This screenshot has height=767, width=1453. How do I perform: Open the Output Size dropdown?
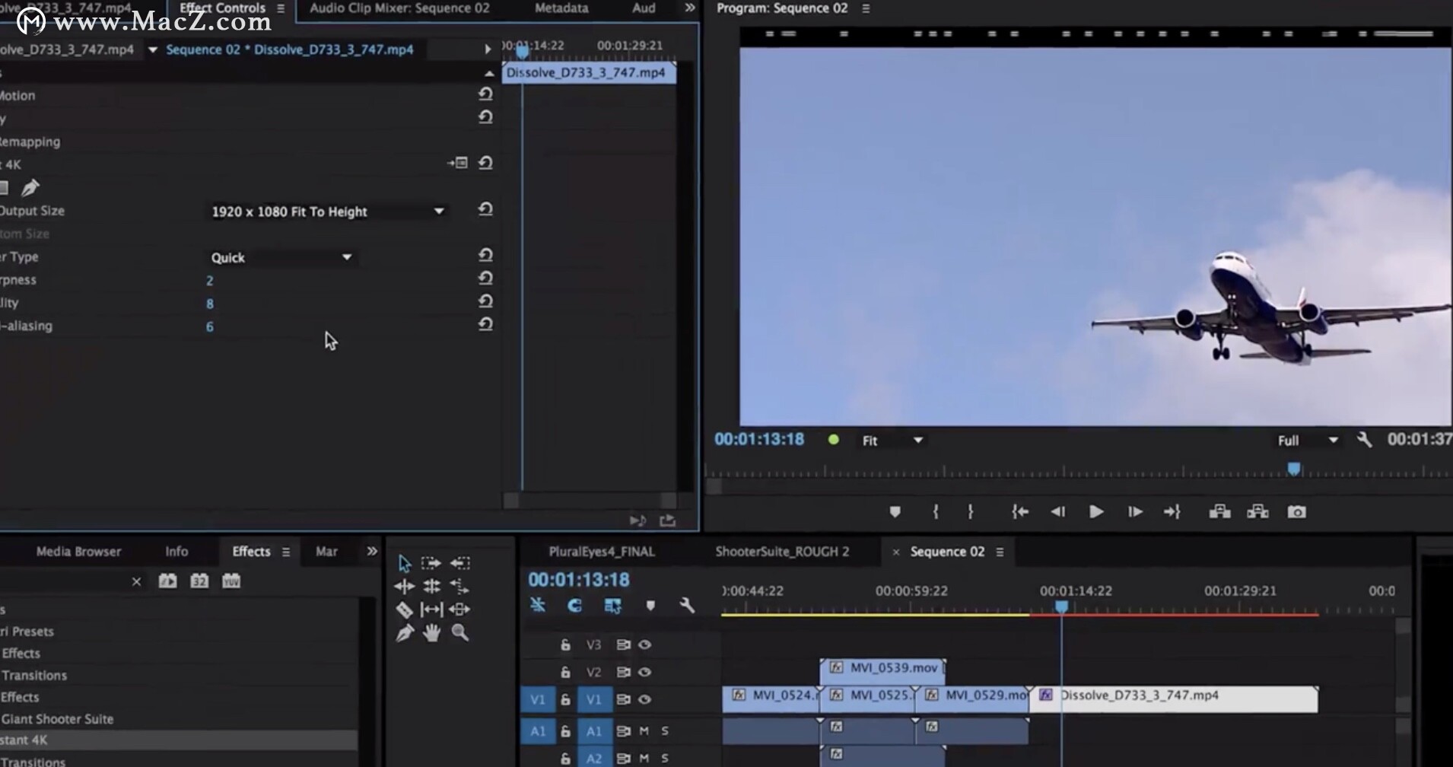[328, 212]
